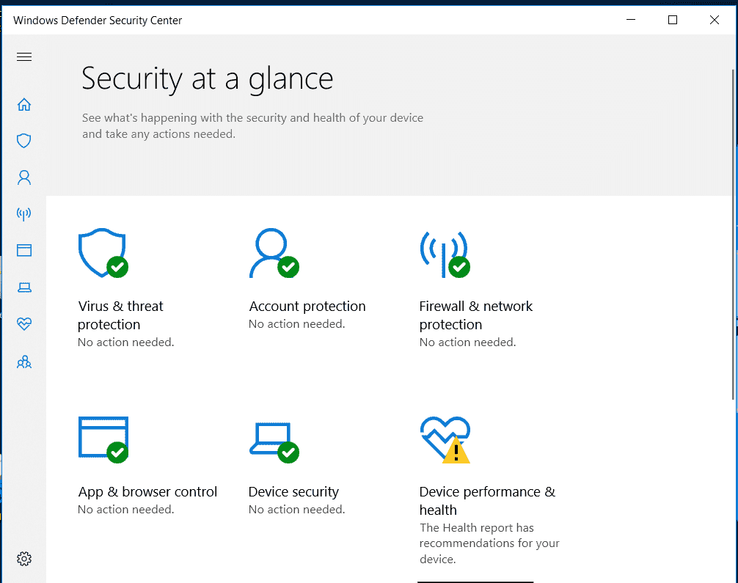Open Device security laptop icon in sidebar

[x=24, y=287]
